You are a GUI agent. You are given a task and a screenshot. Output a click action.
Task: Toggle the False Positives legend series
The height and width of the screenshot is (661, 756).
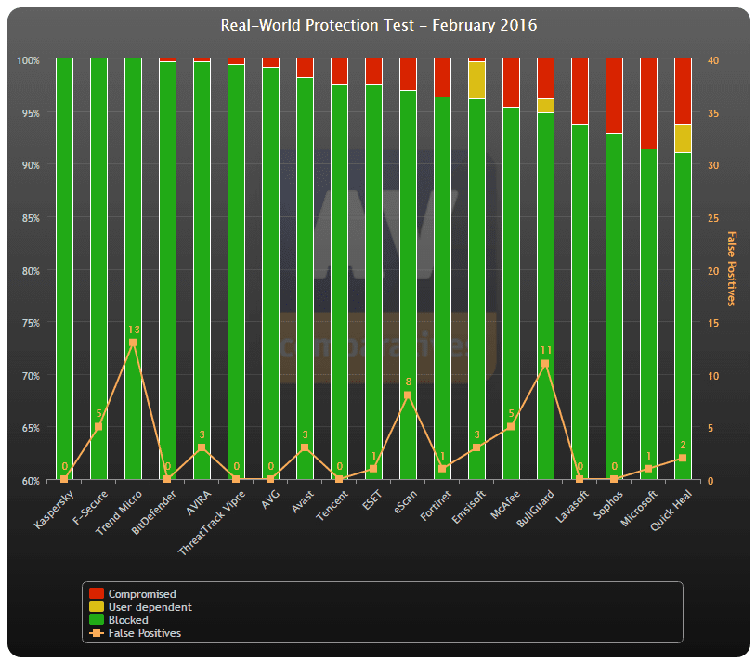[x=135, y=632]
